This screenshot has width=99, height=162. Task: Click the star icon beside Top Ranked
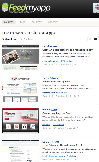[x=22, y=39]
